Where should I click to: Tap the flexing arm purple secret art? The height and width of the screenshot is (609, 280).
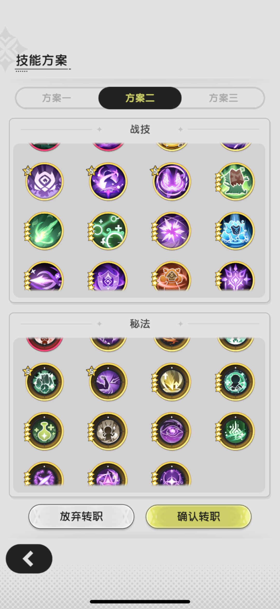tap(108, 382)
